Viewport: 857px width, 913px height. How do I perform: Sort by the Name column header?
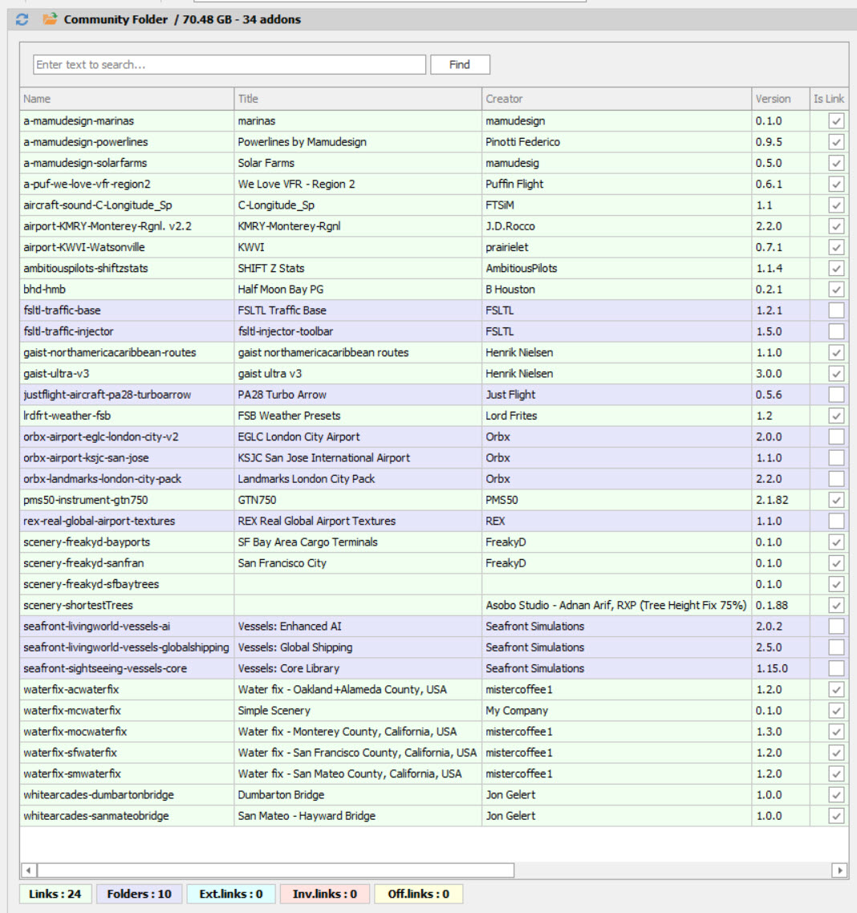pyautogui.click(x=127, y=99)
